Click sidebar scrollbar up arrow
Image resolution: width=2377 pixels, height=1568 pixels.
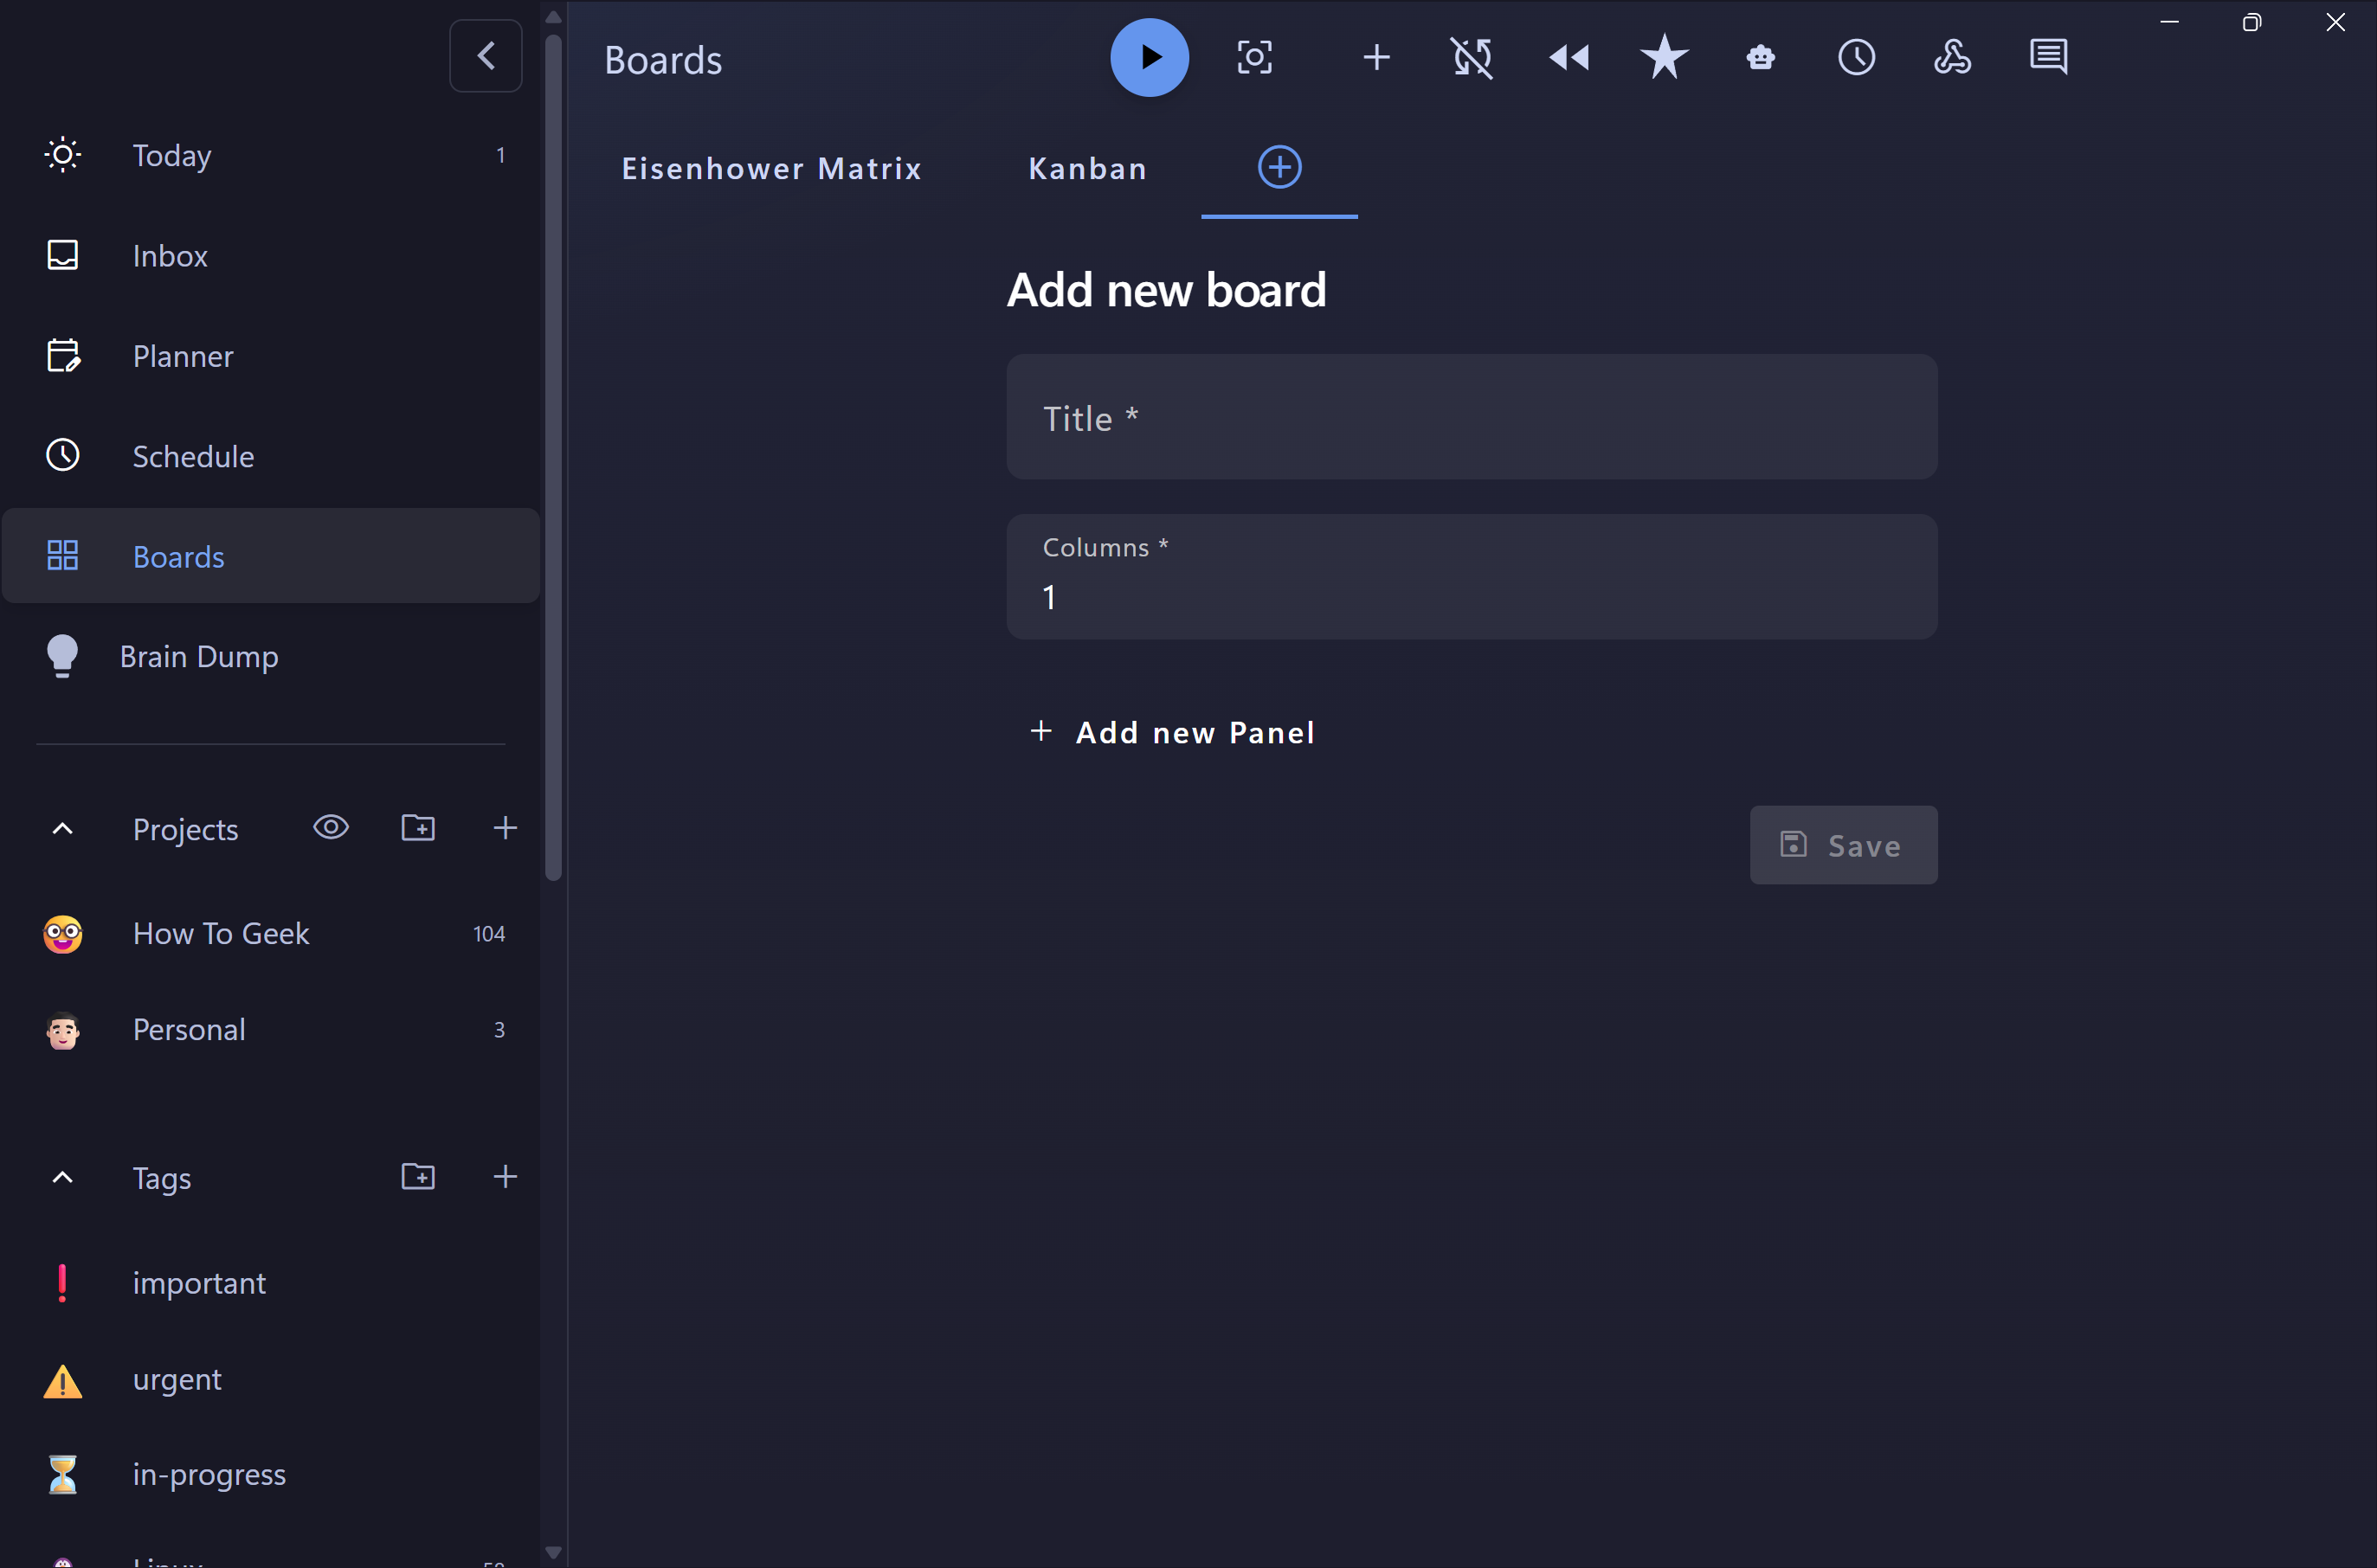coord(553,17)
